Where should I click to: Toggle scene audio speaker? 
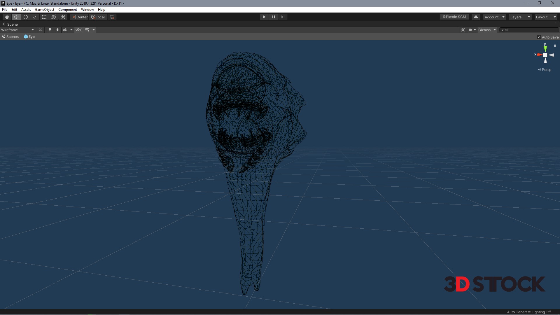[x=57, y=30]
